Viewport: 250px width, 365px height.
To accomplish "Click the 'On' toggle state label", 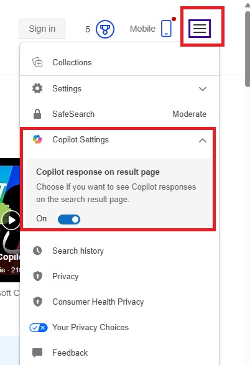I will (x=42, y=219).
